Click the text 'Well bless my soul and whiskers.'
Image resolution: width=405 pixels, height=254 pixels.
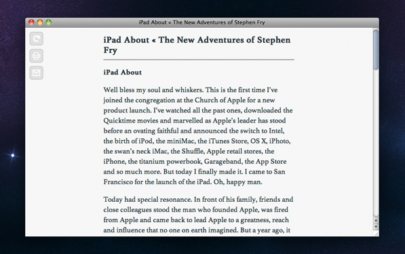[154, 90]
